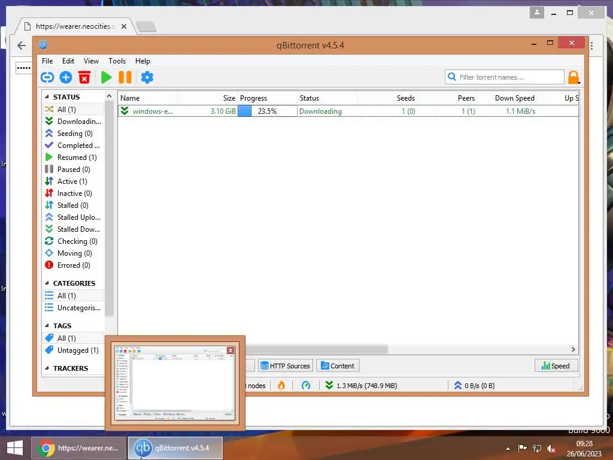Click the orange Pause icon in toolbar
The height and width of the screenshot is (460, 613).
125,77
